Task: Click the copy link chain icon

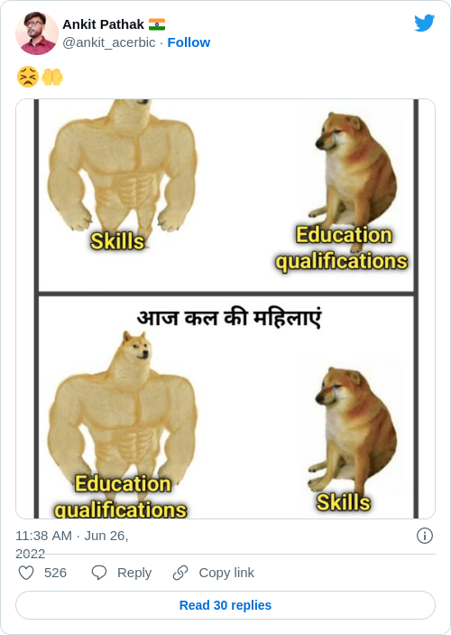Action: [180, 573]
